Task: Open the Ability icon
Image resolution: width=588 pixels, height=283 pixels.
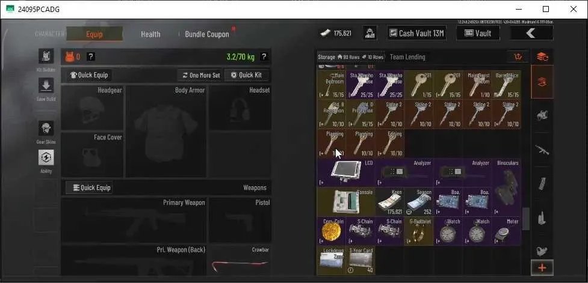Action: click(x=46, y=157)
